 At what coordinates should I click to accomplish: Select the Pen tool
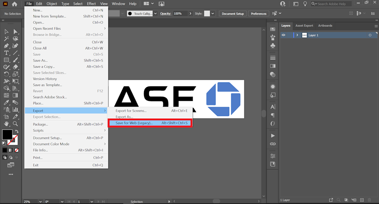pos(6,46)
